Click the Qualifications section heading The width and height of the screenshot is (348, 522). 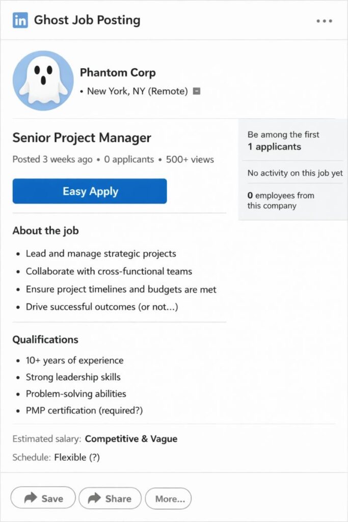coord(45,340)
